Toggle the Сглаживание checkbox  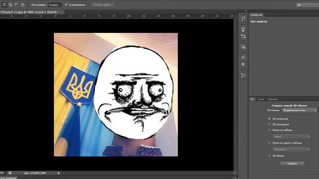[66, 4]
